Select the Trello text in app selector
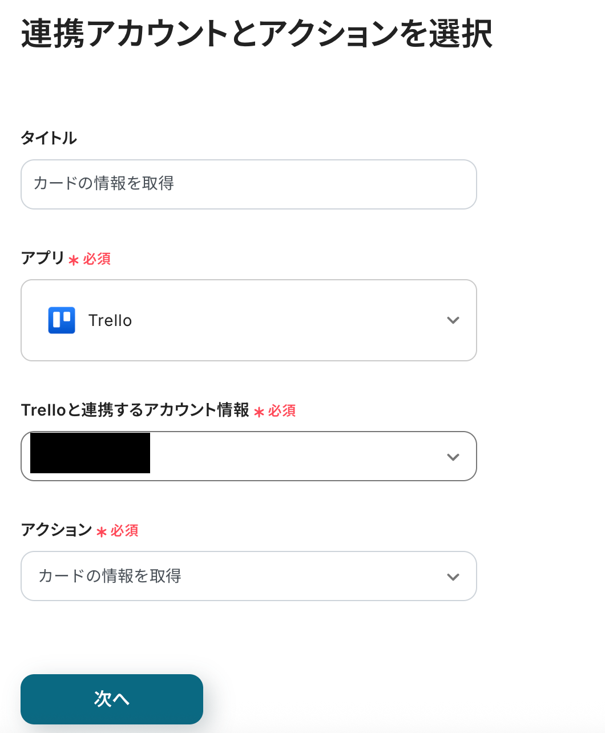Screen dimensions: 605x733 pos(110,321)
